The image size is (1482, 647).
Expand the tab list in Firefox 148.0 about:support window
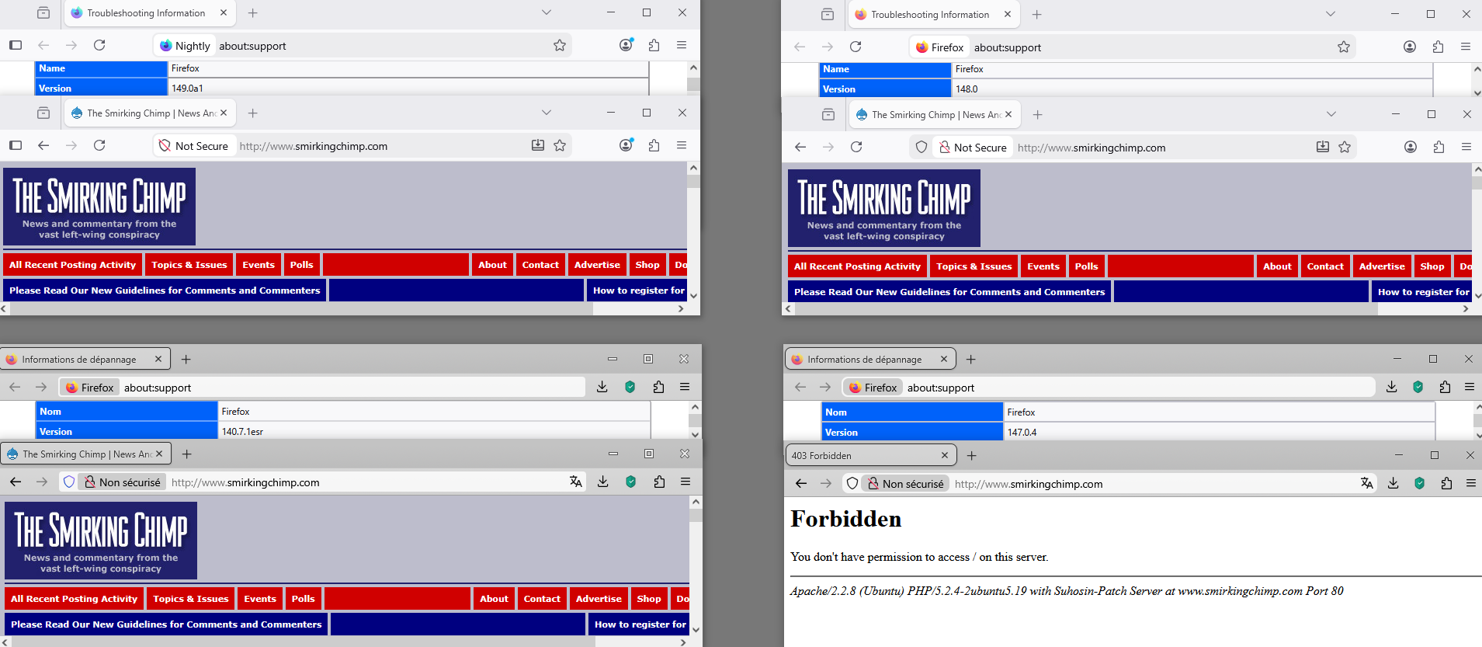tap(1331, 14)
